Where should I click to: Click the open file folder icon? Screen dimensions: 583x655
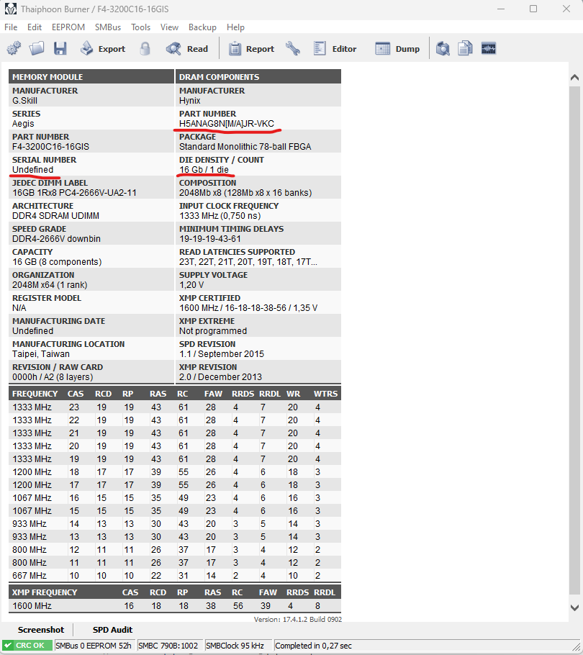37,48
